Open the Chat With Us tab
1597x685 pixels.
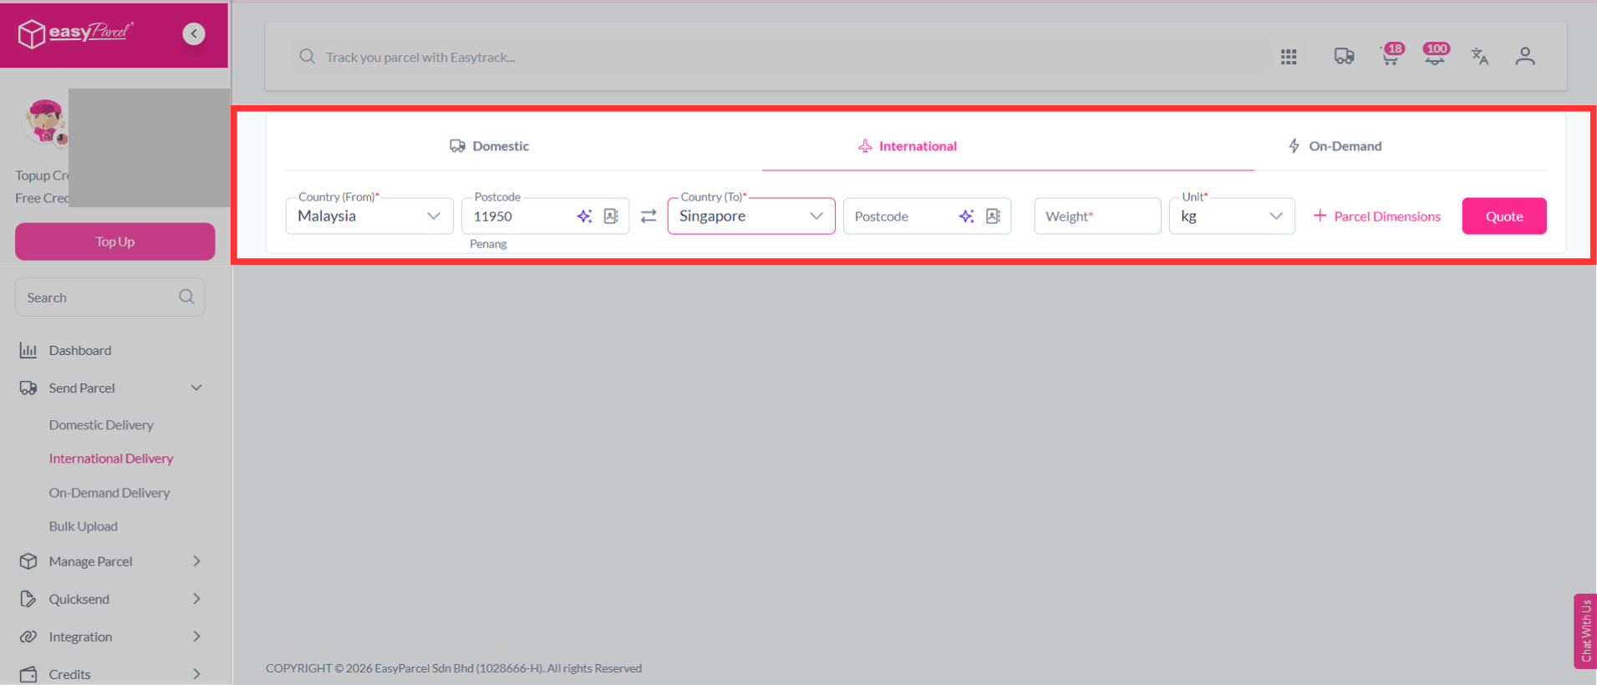coord(1585,631)
